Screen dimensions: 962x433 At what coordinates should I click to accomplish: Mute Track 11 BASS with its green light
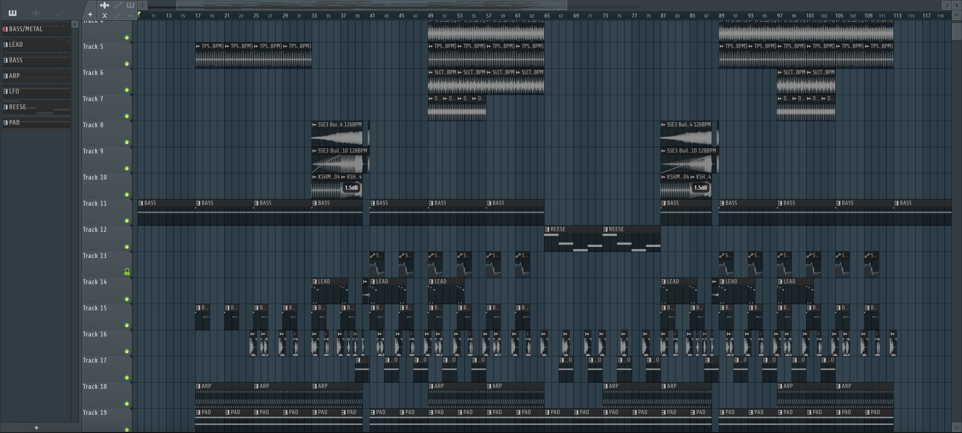pos(127,221)
